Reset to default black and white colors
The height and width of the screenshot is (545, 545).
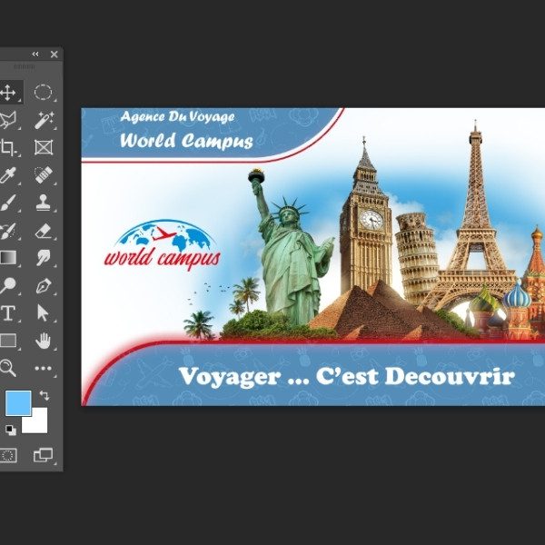point(10,429)
